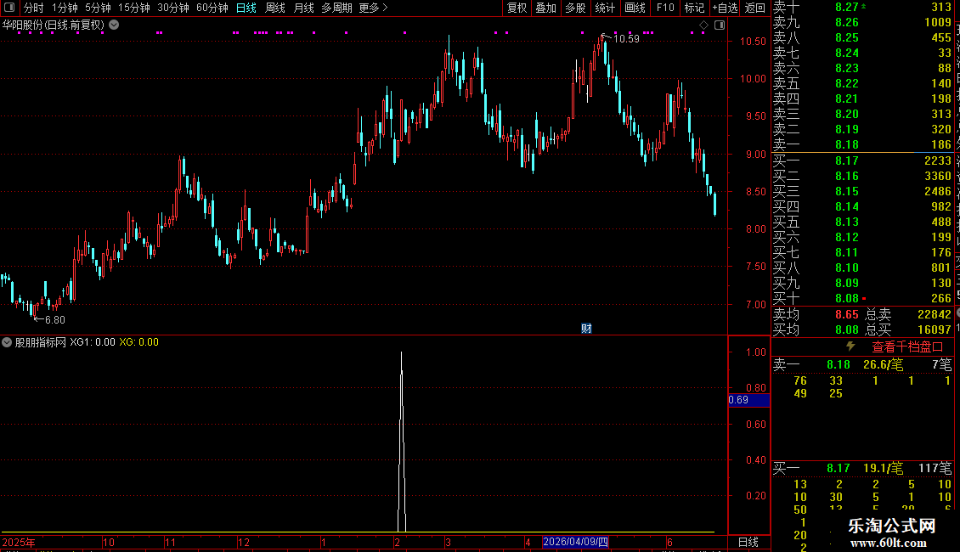Select the 30分钟 period tab
960x552 pixels.
[173, 8]
